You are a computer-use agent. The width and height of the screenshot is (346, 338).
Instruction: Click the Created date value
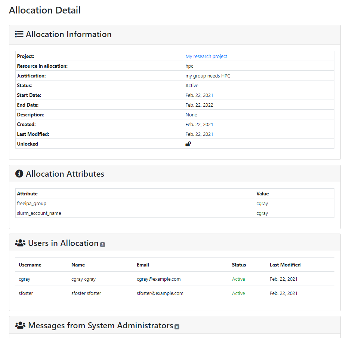click(199, 124)
